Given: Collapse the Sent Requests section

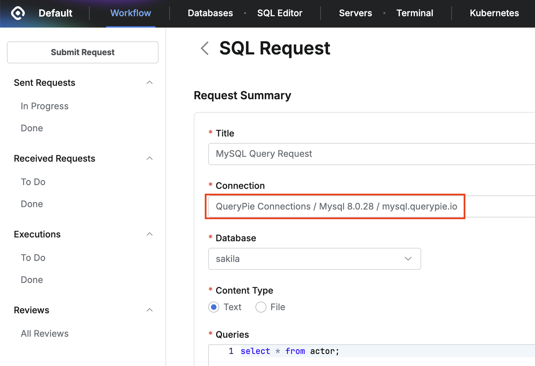Looking at the screenshot, I should click(150, 83).
